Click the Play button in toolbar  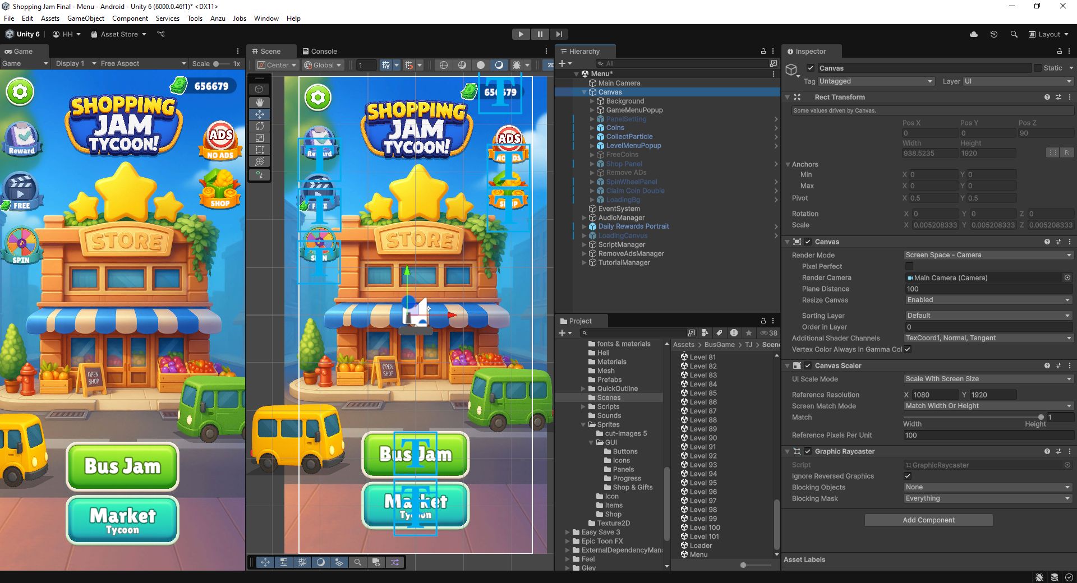click(521, 34)
